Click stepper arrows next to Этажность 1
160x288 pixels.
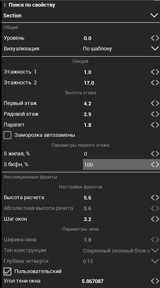tap(155, 72)
